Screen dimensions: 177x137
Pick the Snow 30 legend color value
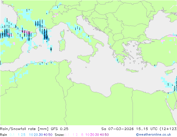(97, 135)
